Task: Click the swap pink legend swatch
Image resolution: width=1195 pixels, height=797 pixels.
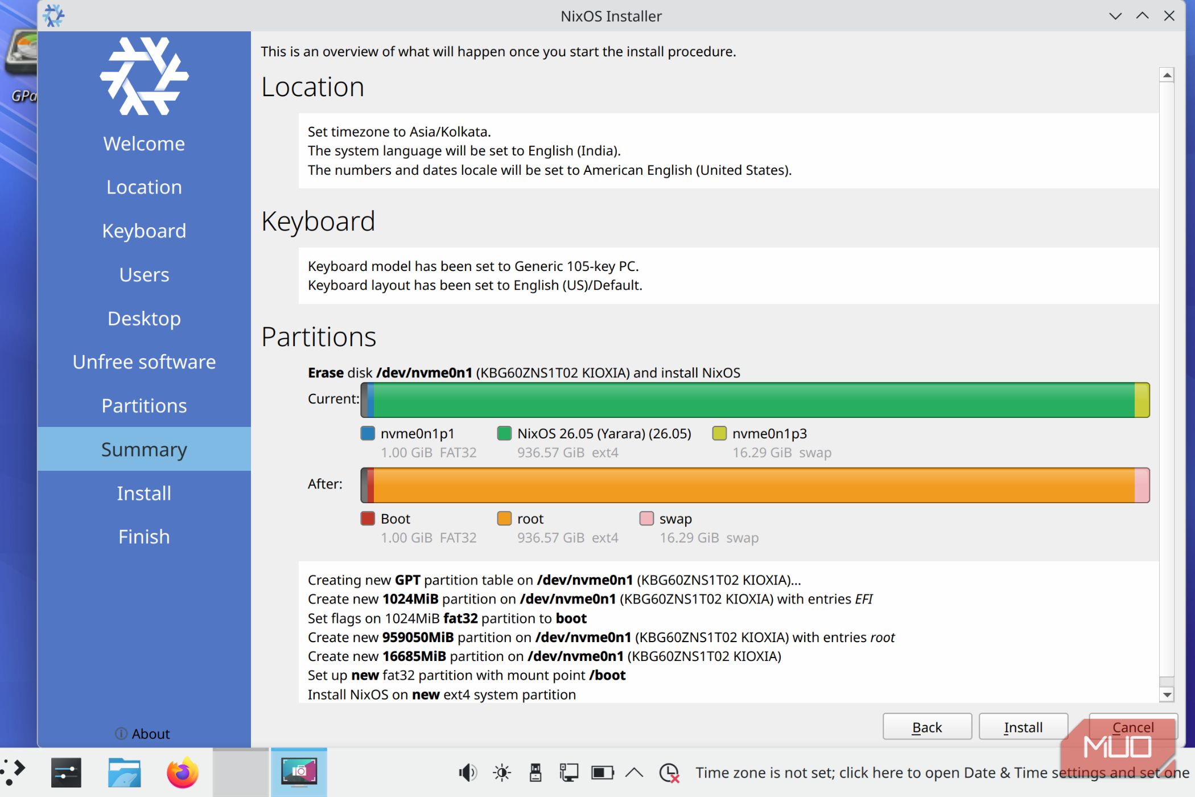Action: click(x=646, y=519)
